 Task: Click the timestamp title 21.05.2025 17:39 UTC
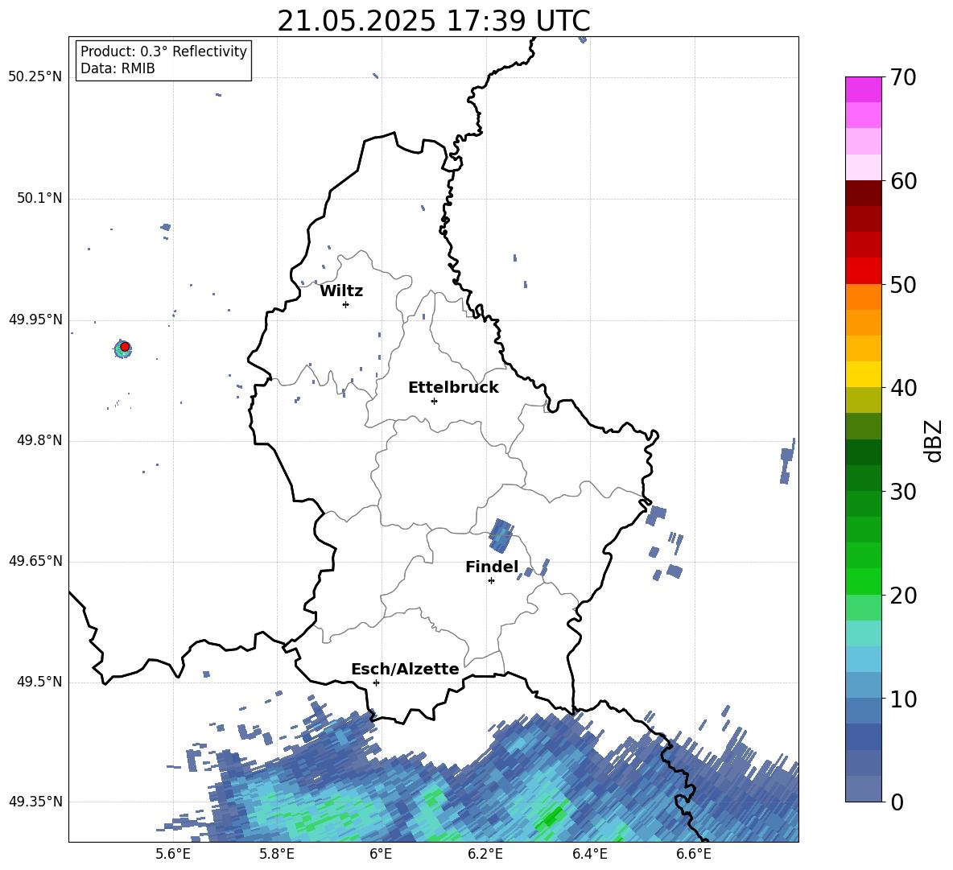point(433,21)
